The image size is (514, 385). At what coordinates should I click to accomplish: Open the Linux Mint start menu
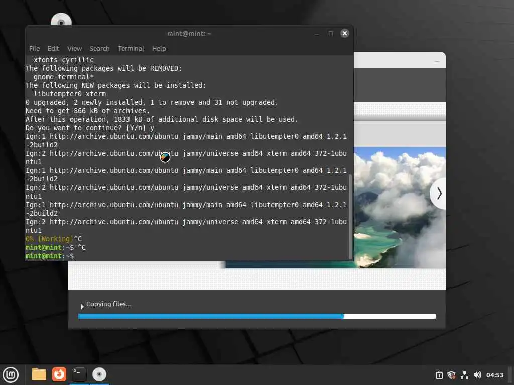(x=11, y=375)
